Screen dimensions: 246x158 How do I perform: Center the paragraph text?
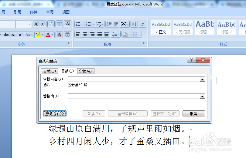[85, 34]
